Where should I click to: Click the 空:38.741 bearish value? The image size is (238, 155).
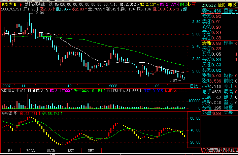(x=51, y=114)
